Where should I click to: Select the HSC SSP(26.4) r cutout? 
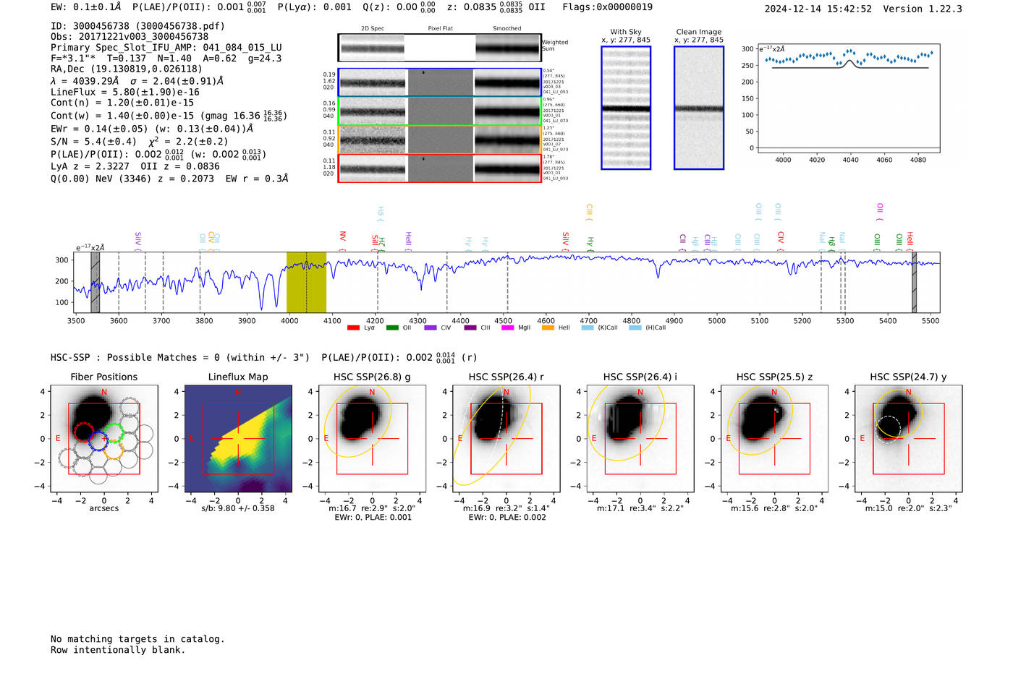click(x=506, y=439)
